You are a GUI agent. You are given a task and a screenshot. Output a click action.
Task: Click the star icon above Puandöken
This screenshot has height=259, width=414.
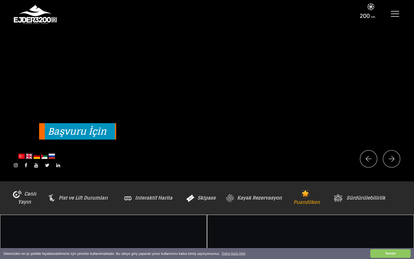tap(305, 194)
